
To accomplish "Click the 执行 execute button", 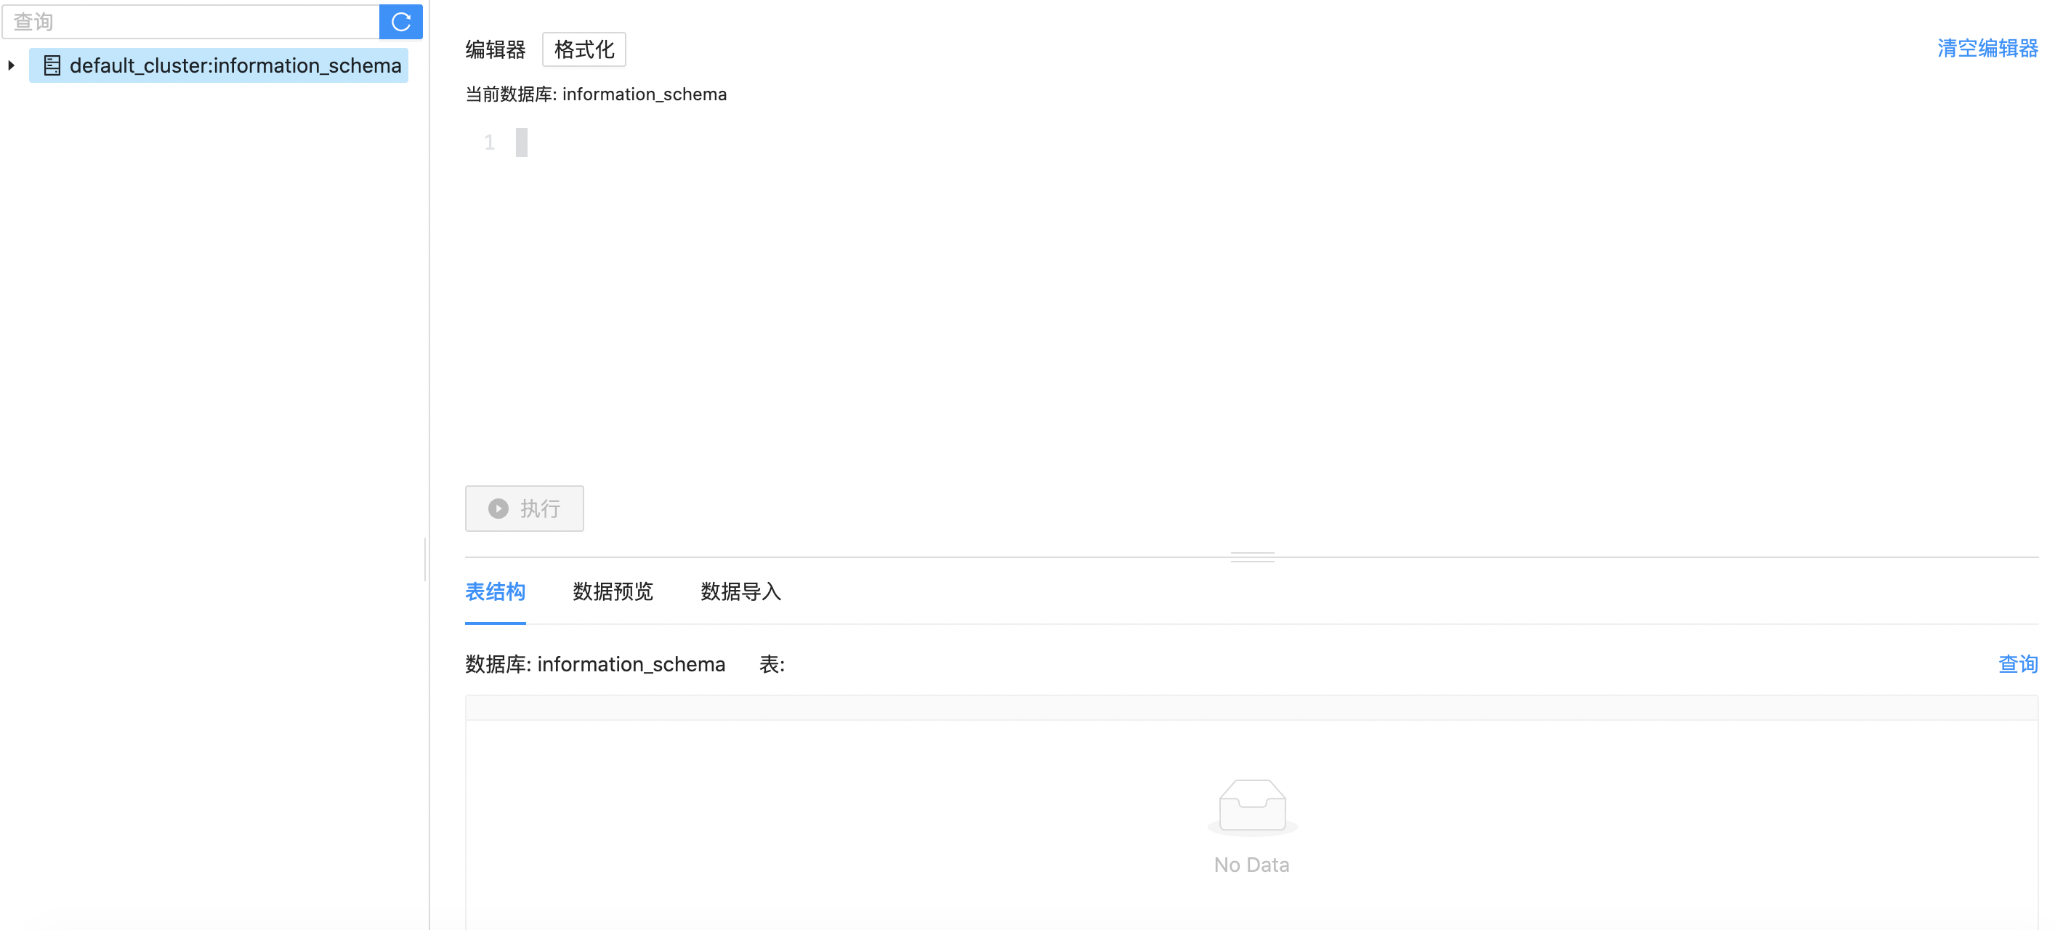I will pyautogui.click(x=524, y=508).
